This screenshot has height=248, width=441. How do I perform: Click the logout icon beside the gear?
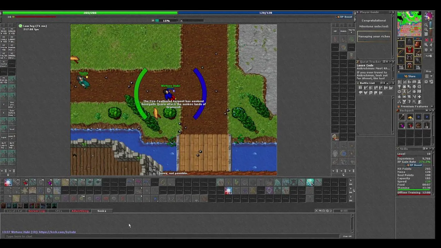point(431,82)
